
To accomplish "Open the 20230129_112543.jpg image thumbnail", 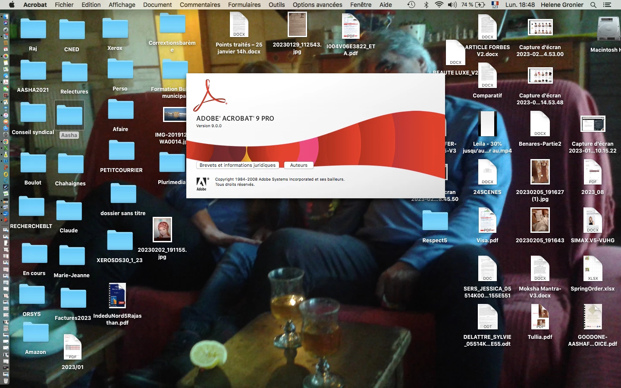I will [297, 24].
